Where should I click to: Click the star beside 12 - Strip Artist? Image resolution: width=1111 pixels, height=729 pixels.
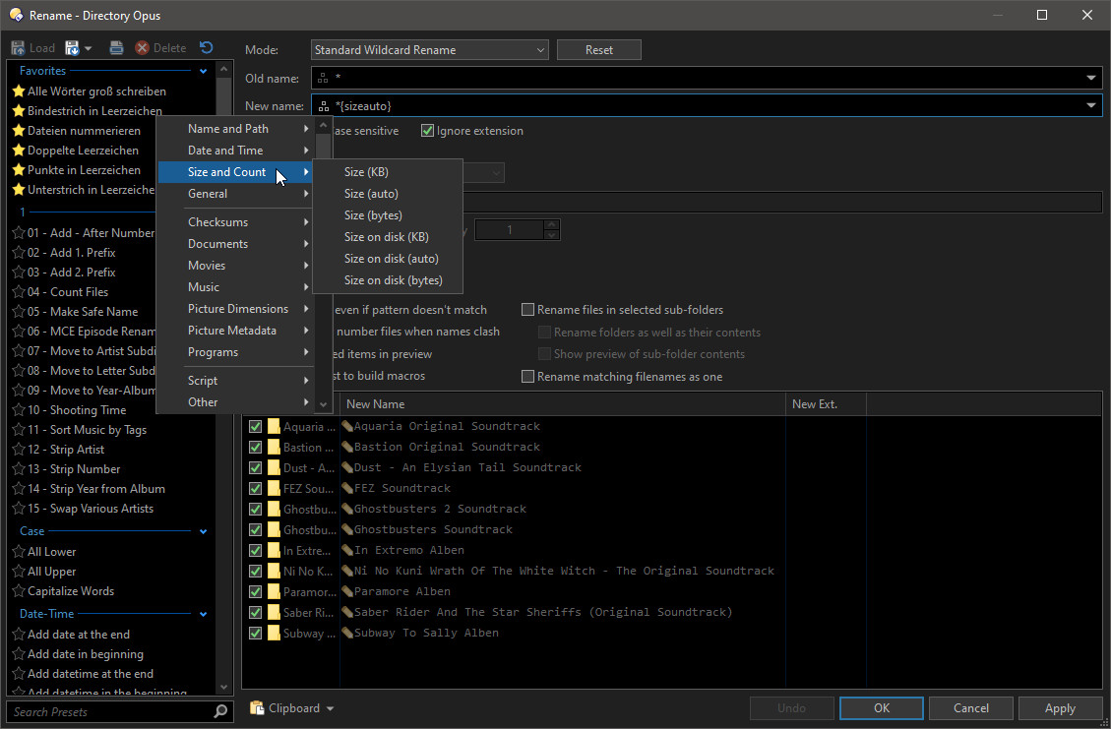coord(19,450)
